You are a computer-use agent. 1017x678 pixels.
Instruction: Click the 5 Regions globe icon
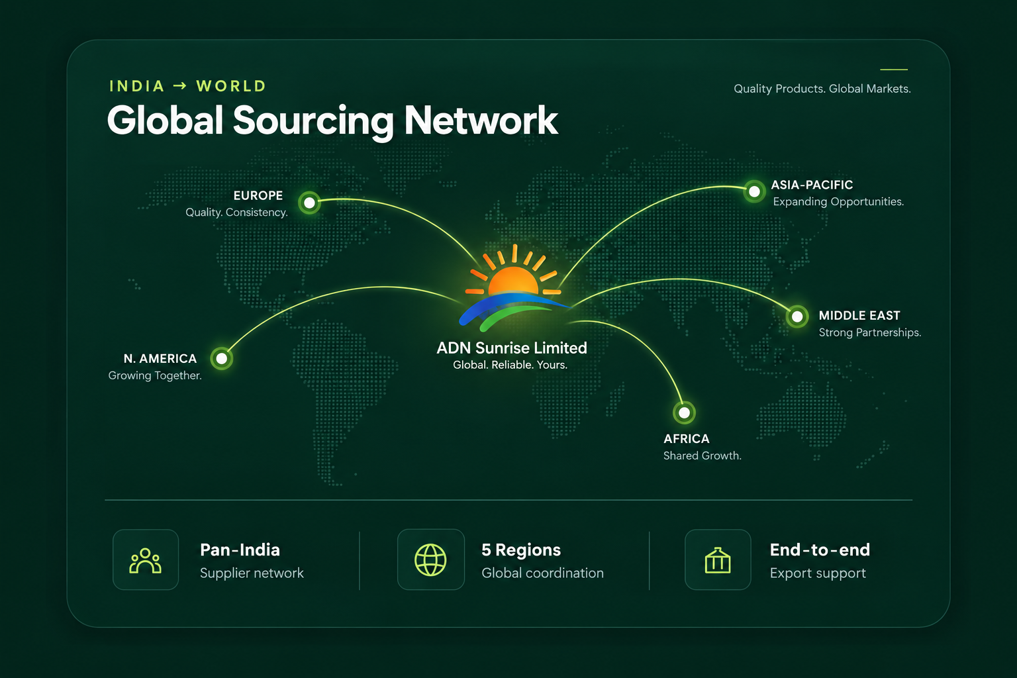coord(430,560)
